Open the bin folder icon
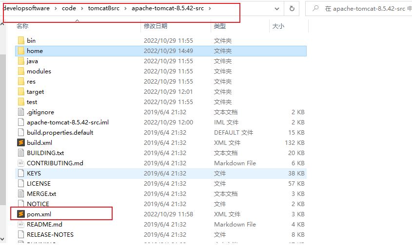412x245 pixels. tap(21, 41)
